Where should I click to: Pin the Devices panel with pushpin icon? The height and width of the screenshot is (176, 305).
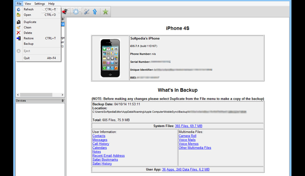[x=62, y=100]
